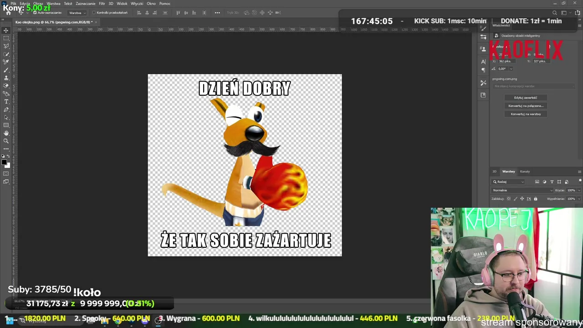Select the Brush tool
Screen dimensions: 583x328
point(6,70)
